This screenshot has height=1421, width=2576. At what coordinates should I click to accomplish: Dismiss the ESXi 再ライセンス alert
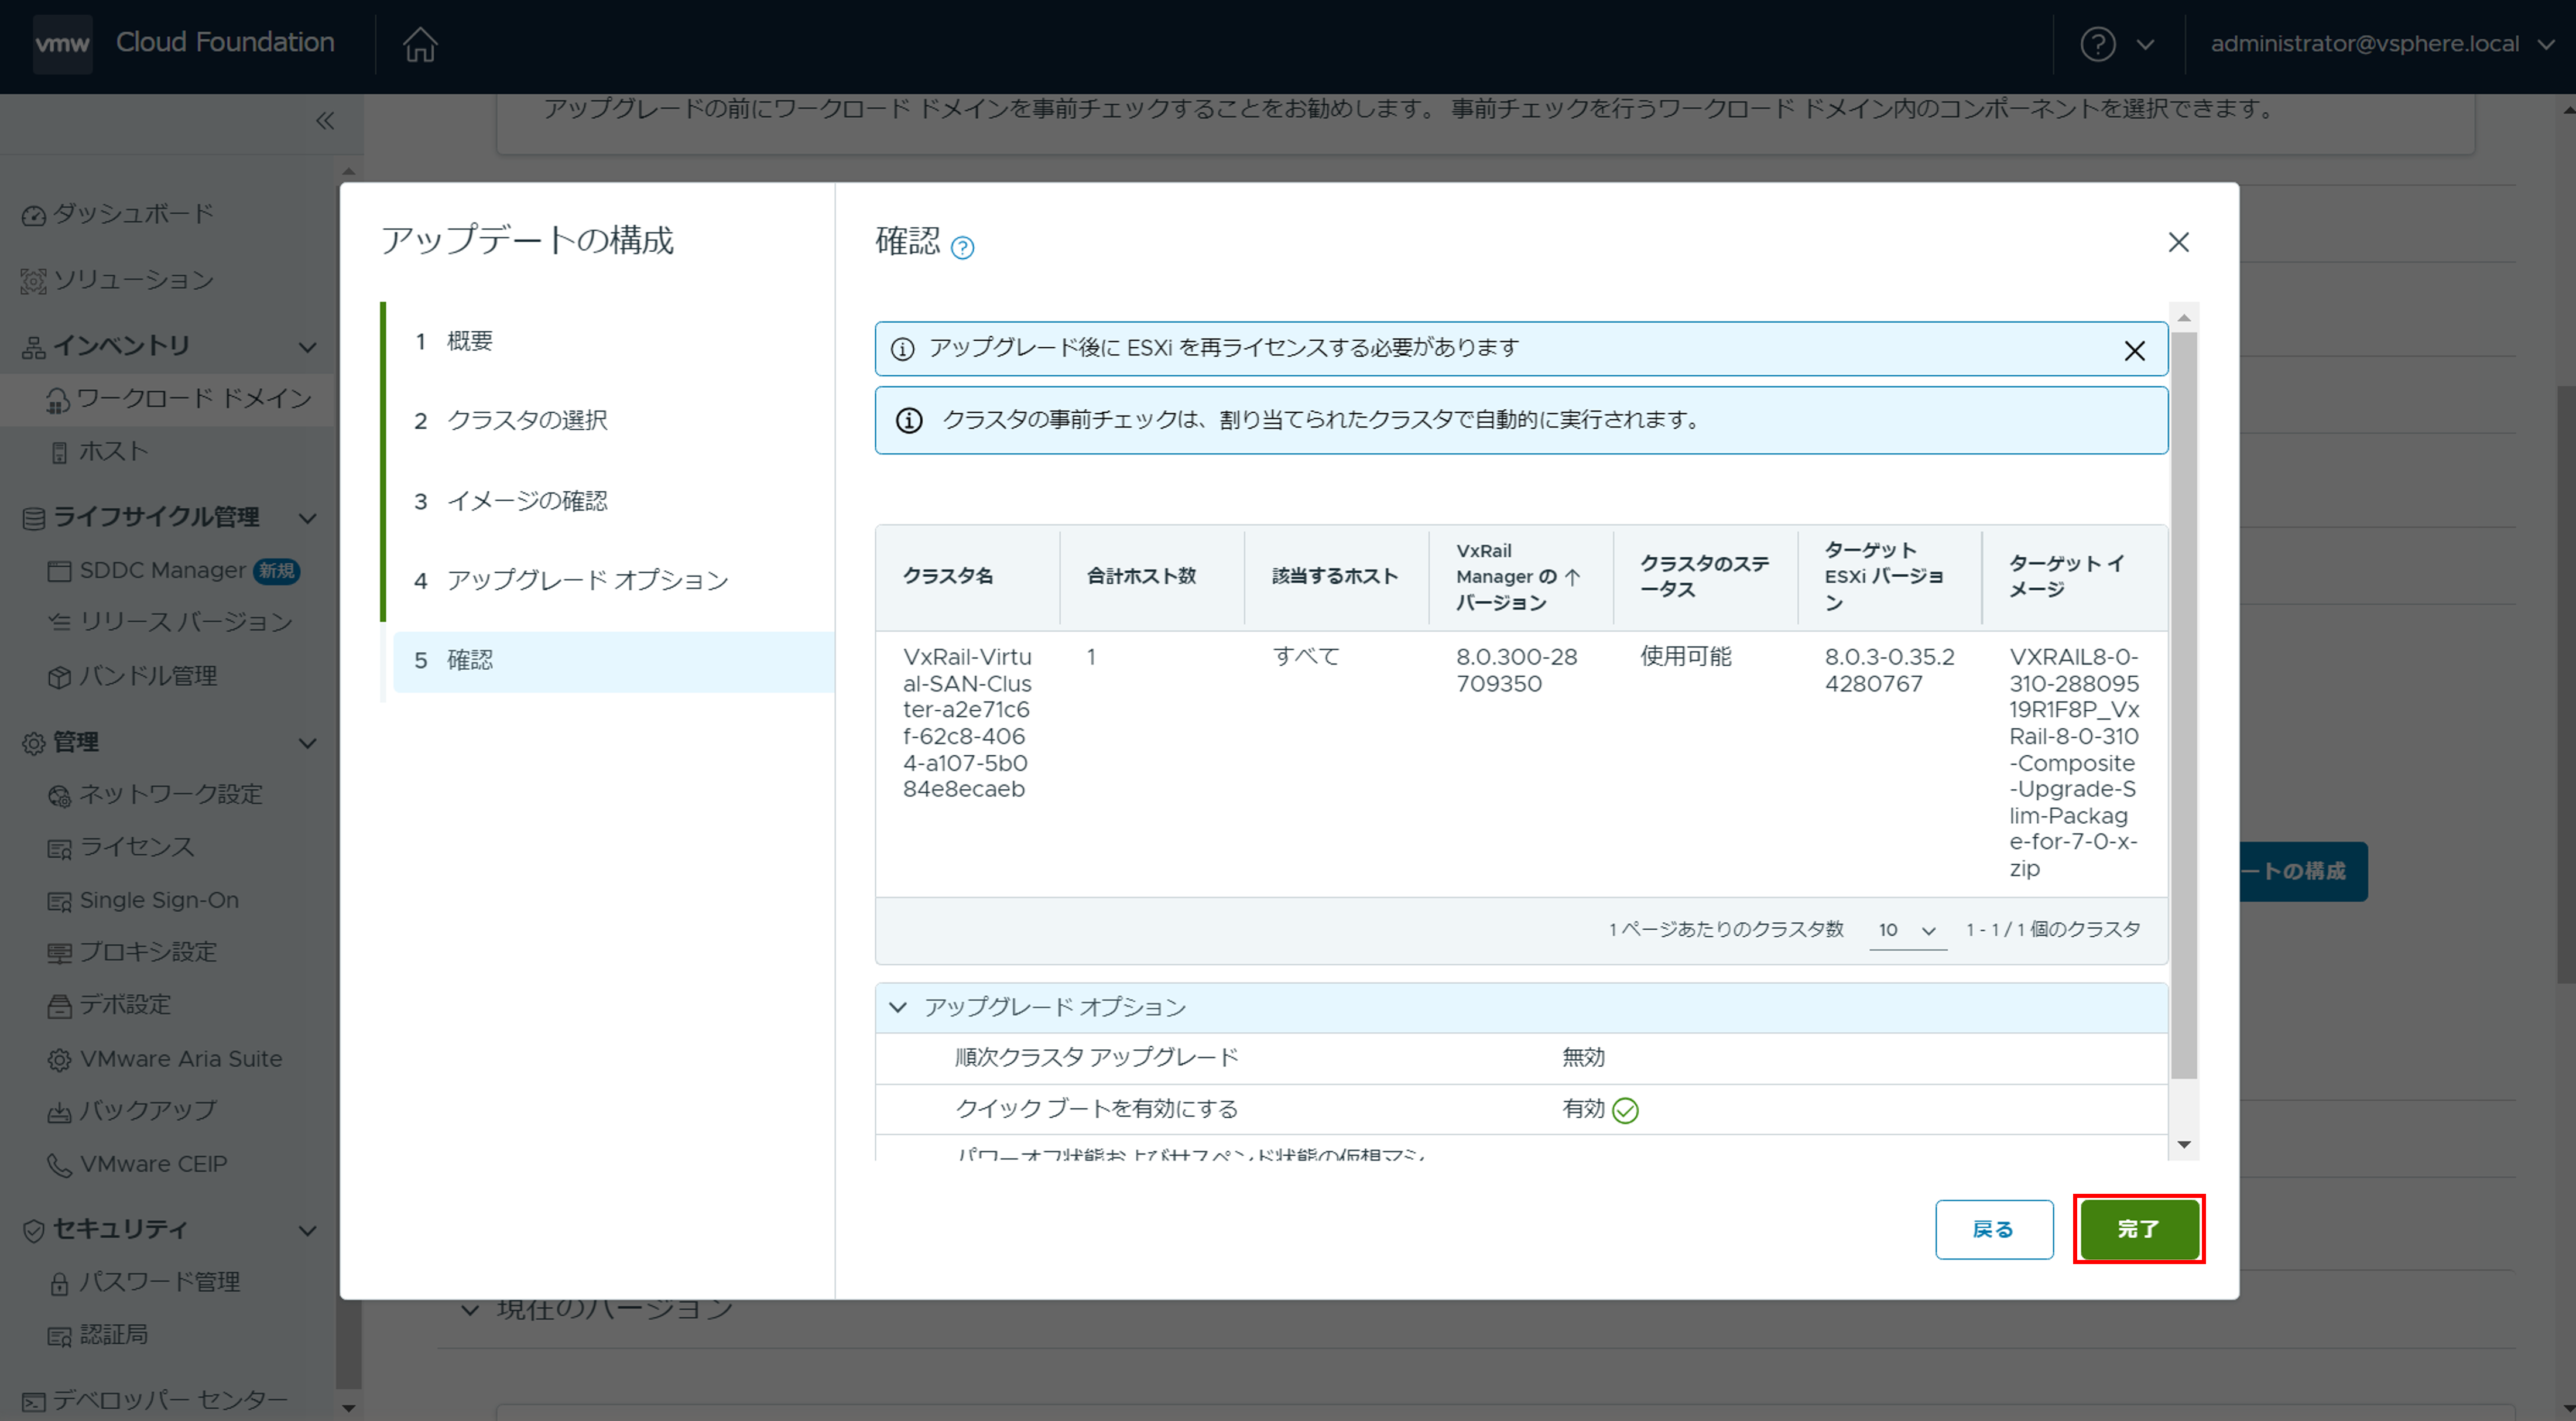2134,351
